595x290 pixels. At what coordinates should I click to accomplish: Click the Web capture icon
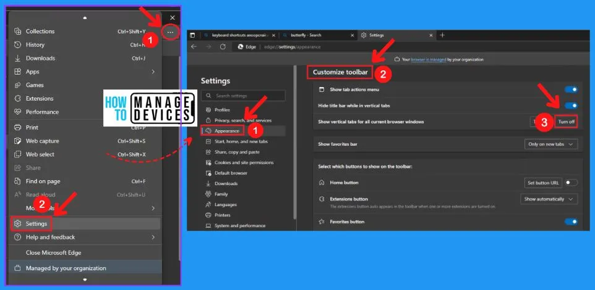coord(17,141)
